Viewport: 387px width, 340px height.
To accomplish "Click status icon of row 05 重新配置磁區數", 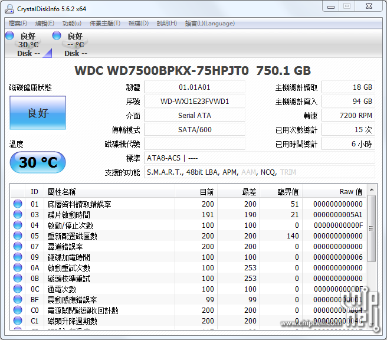I will (x=18, y=236).
